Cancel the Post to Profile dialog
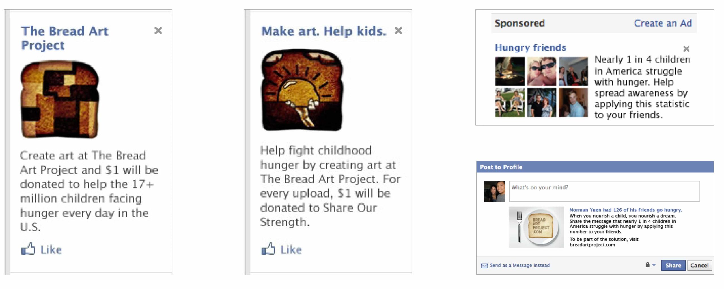The height and width of the screenshot is (289, 724). pyautogui.click(x=699, y=265)
